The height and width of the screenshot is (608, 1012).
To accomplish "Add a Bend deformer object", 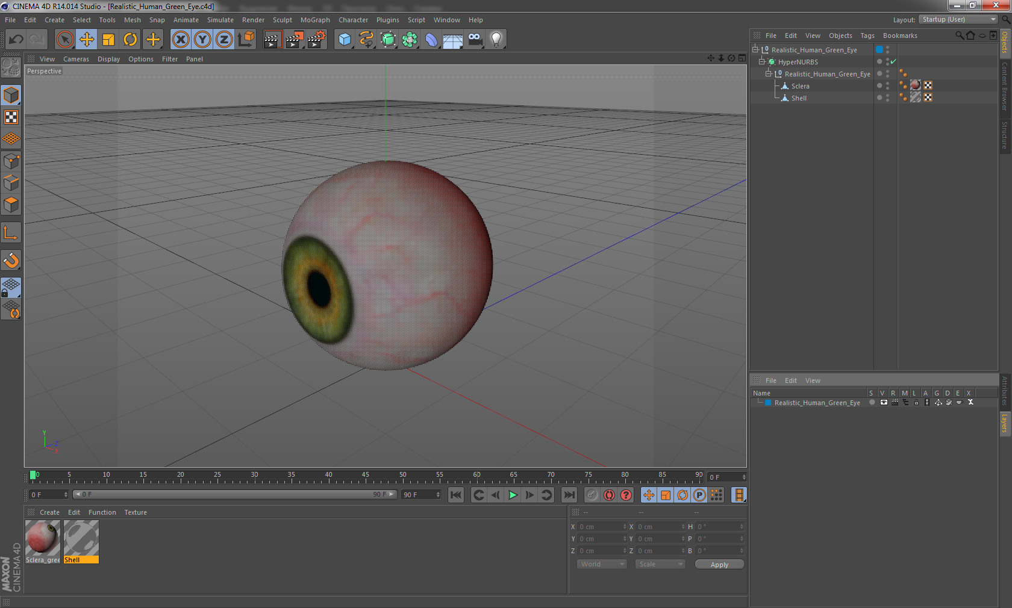I will 431,40.
